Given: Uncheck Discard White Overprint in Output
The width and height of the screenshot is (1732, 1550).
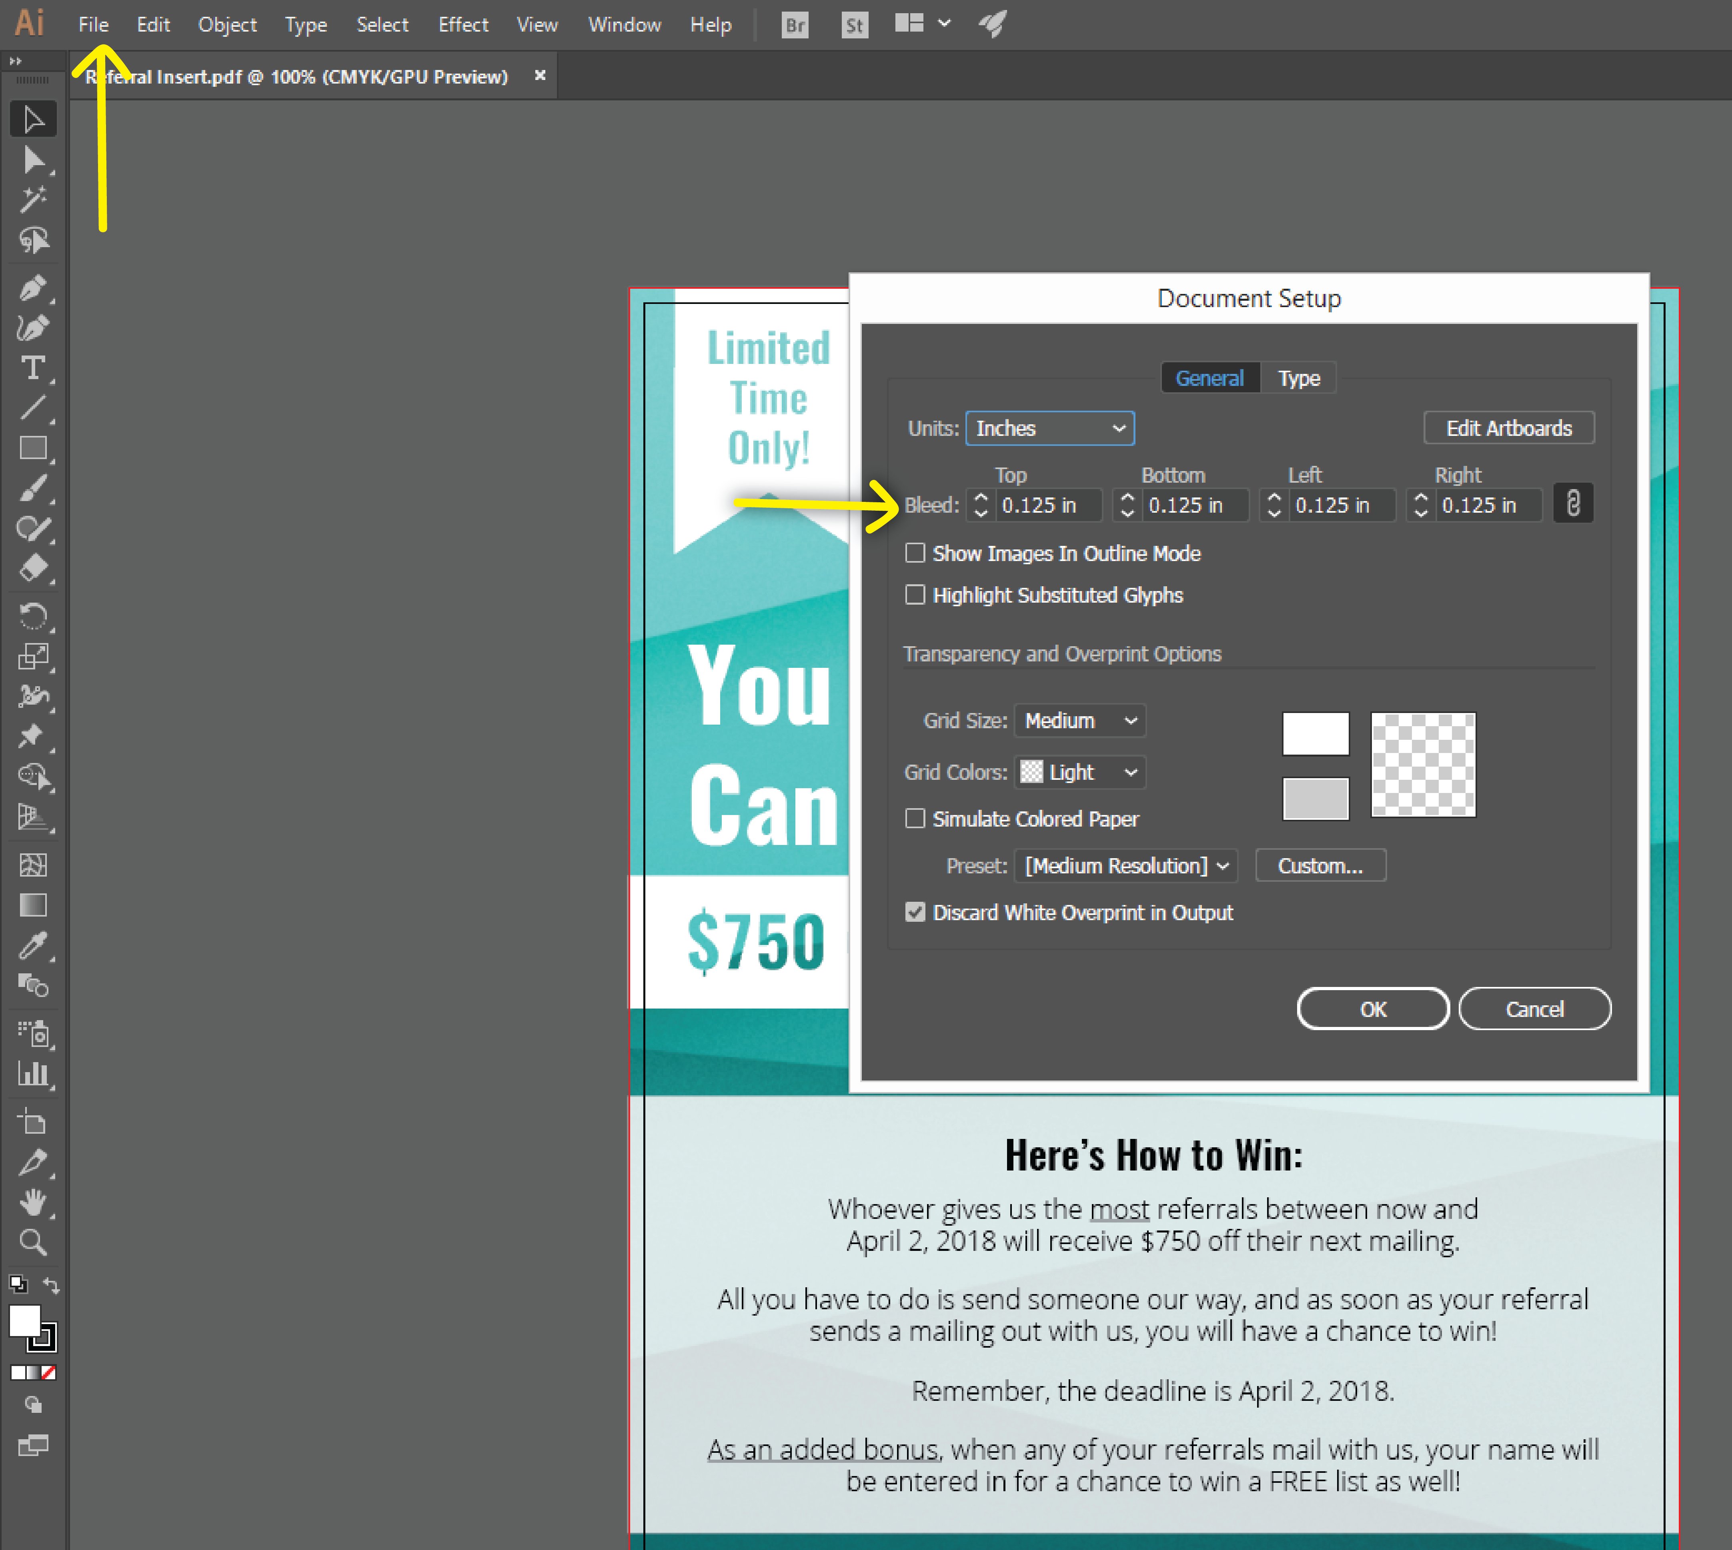Looking at the screenshot, I should [x=915, y=913].
